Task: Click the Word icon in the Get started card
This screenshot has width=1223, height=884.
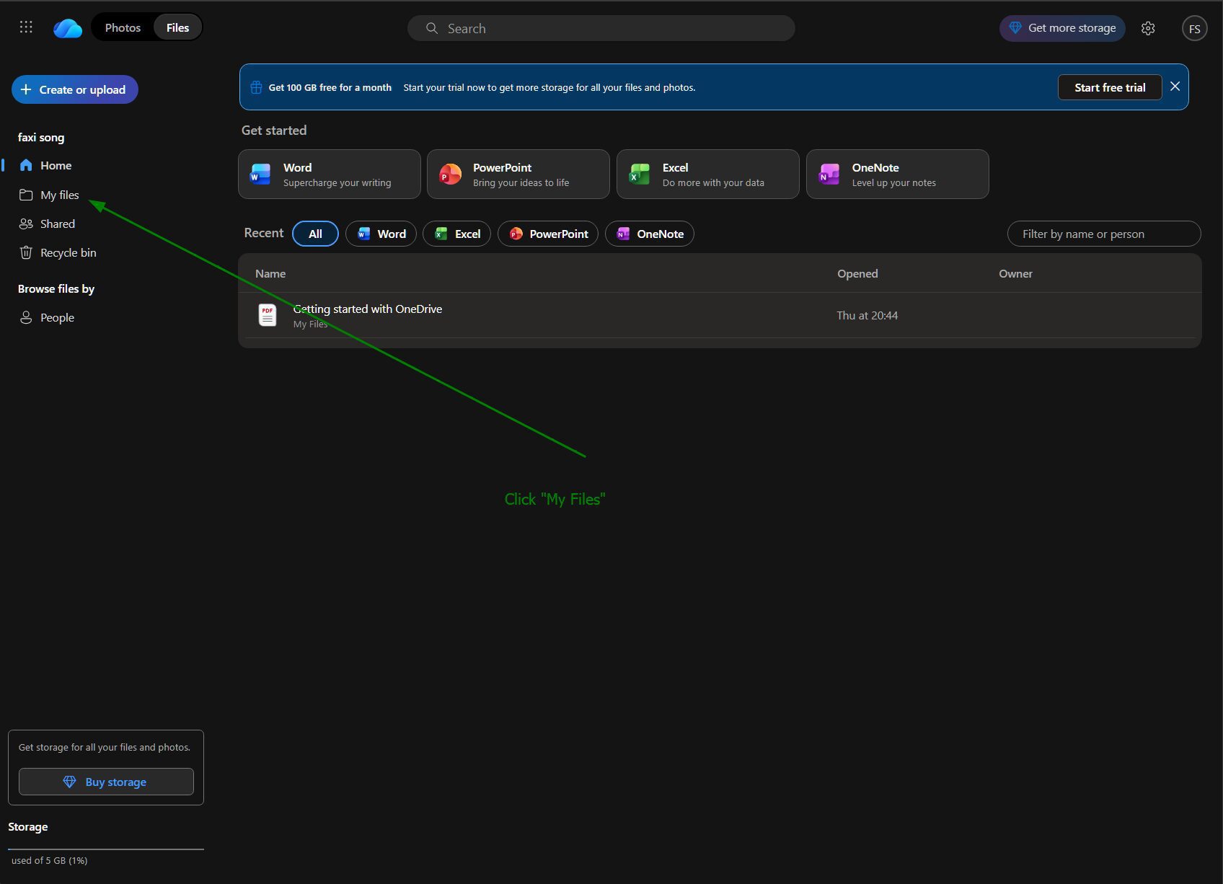Action: pos(260,174)
